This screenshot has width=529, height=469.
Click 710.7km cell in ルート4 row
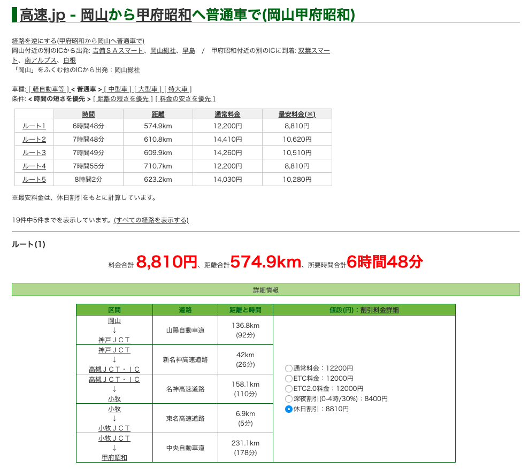point(158,166)
